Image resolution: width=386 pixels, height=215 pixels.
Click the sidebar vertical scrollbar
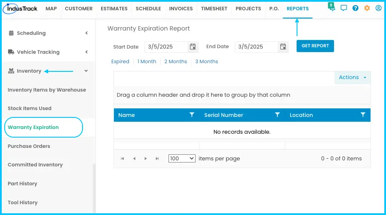94,188
